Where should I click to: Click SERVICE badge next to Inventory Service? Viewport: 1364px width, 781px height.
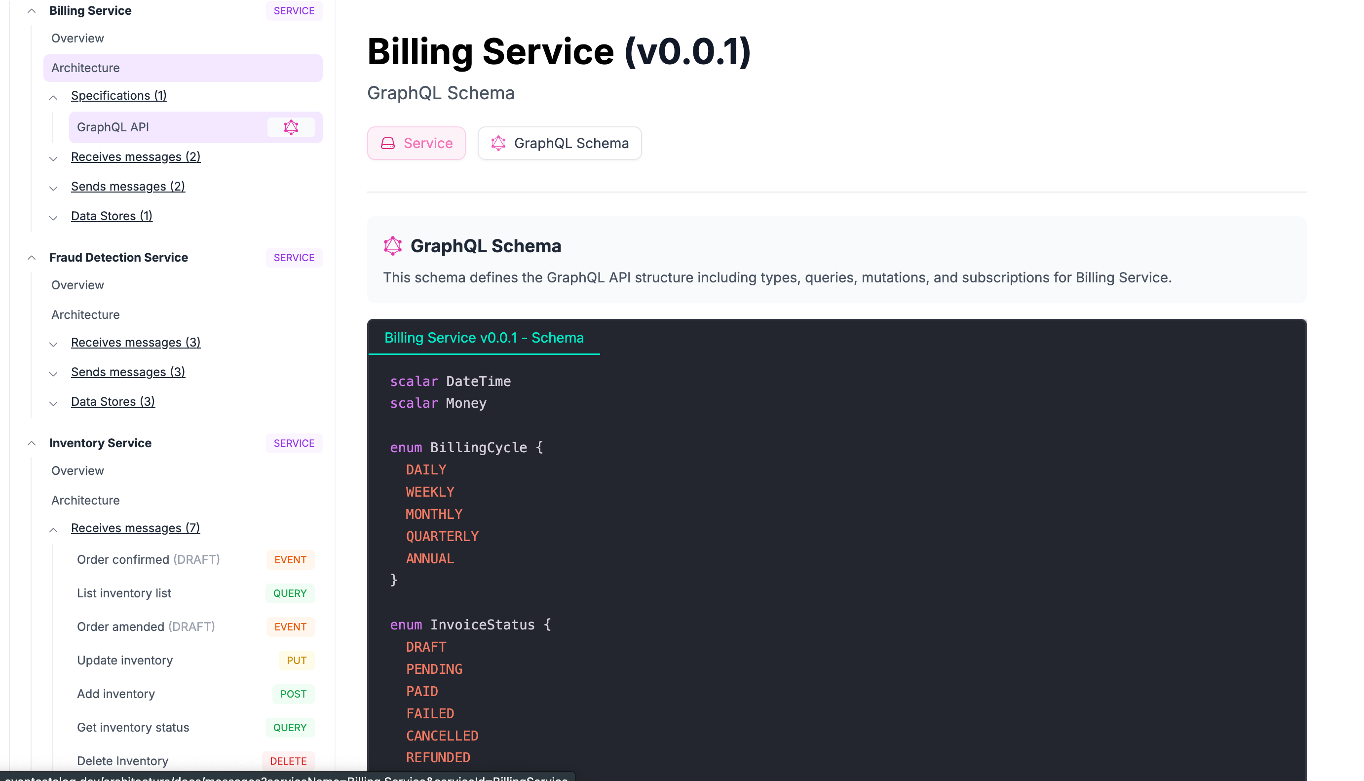[x=294, y=443]
